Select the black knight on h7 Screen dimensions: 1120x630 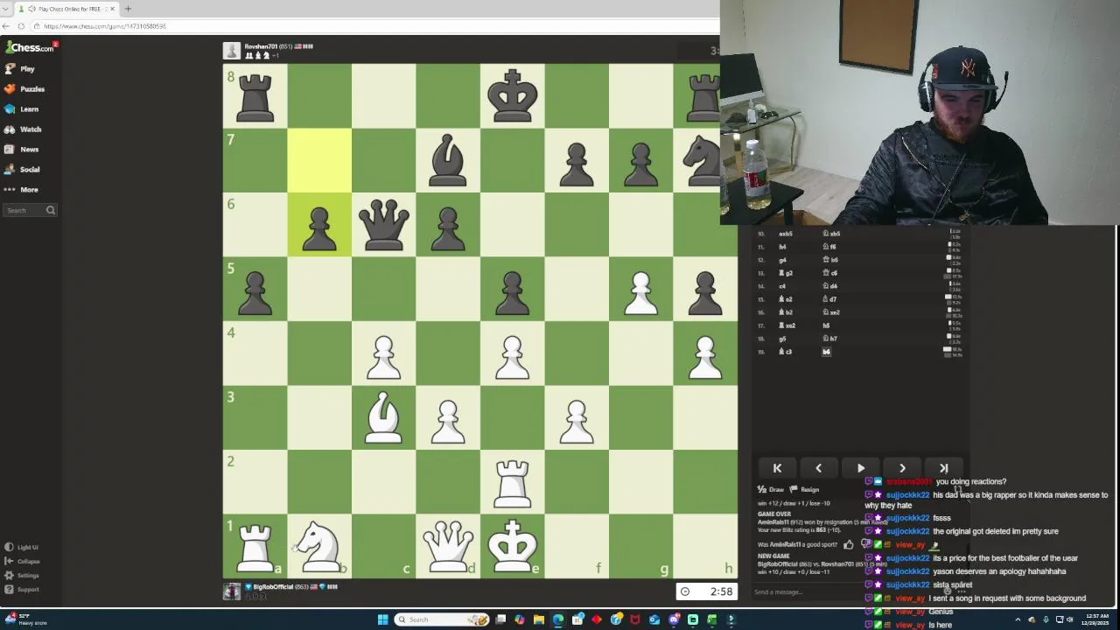[x=703, y=160]
